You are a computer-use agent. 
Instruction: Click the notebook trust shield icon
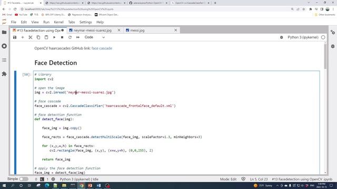tap(243, 179)
